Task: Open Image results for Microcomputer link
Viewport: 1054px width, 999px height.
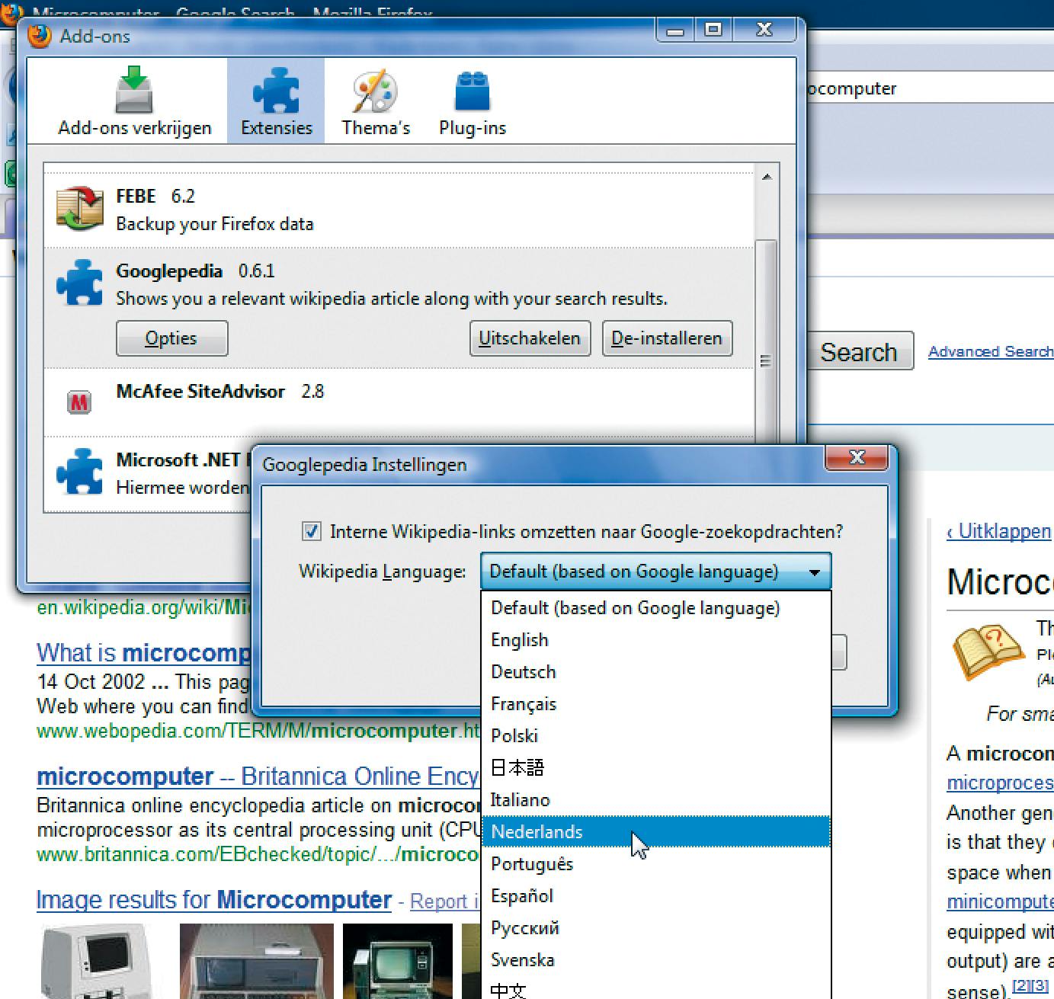Action: point(213,900)
